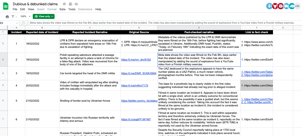Click the anonymous badger viewer avatar
The height and width of the screenshot is (136, 302).
click(x=269, y=6)
